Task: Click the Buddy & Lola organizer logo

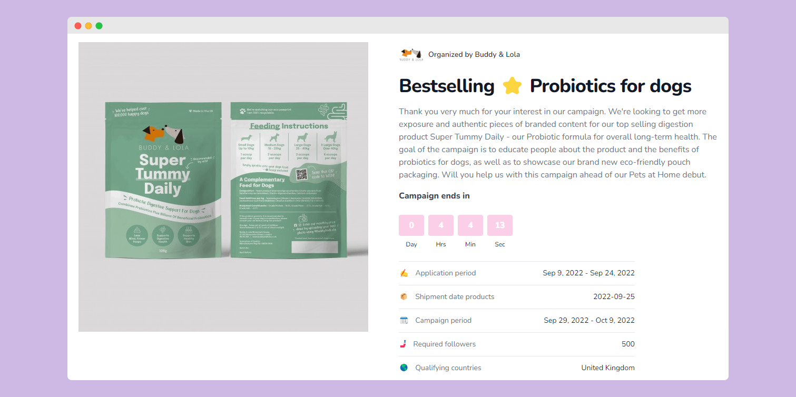Action: [411, 54]
